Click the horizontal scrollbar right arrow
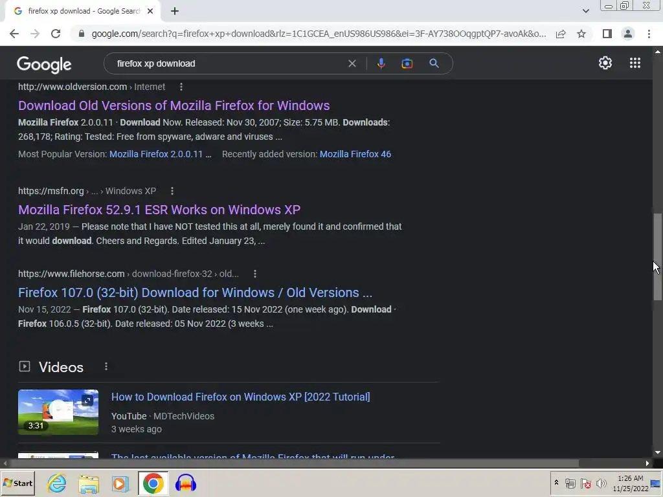The image size is (663, 497). pyautogui.click(x=647, y=463)
